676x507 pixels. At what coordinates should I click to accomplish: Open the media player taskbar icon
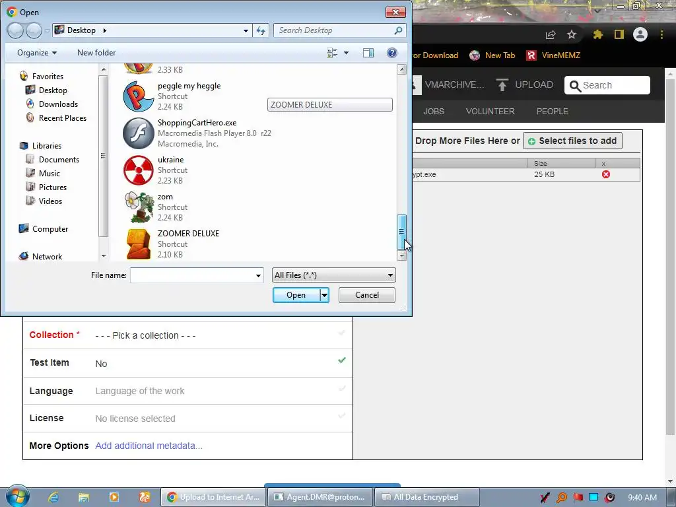[x=114, y=497]
